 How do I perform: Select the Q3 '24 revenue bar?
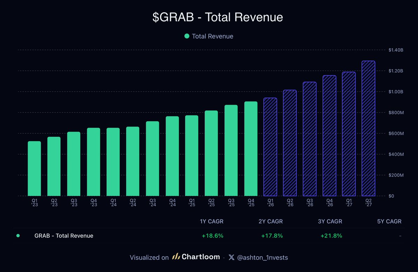152,159
